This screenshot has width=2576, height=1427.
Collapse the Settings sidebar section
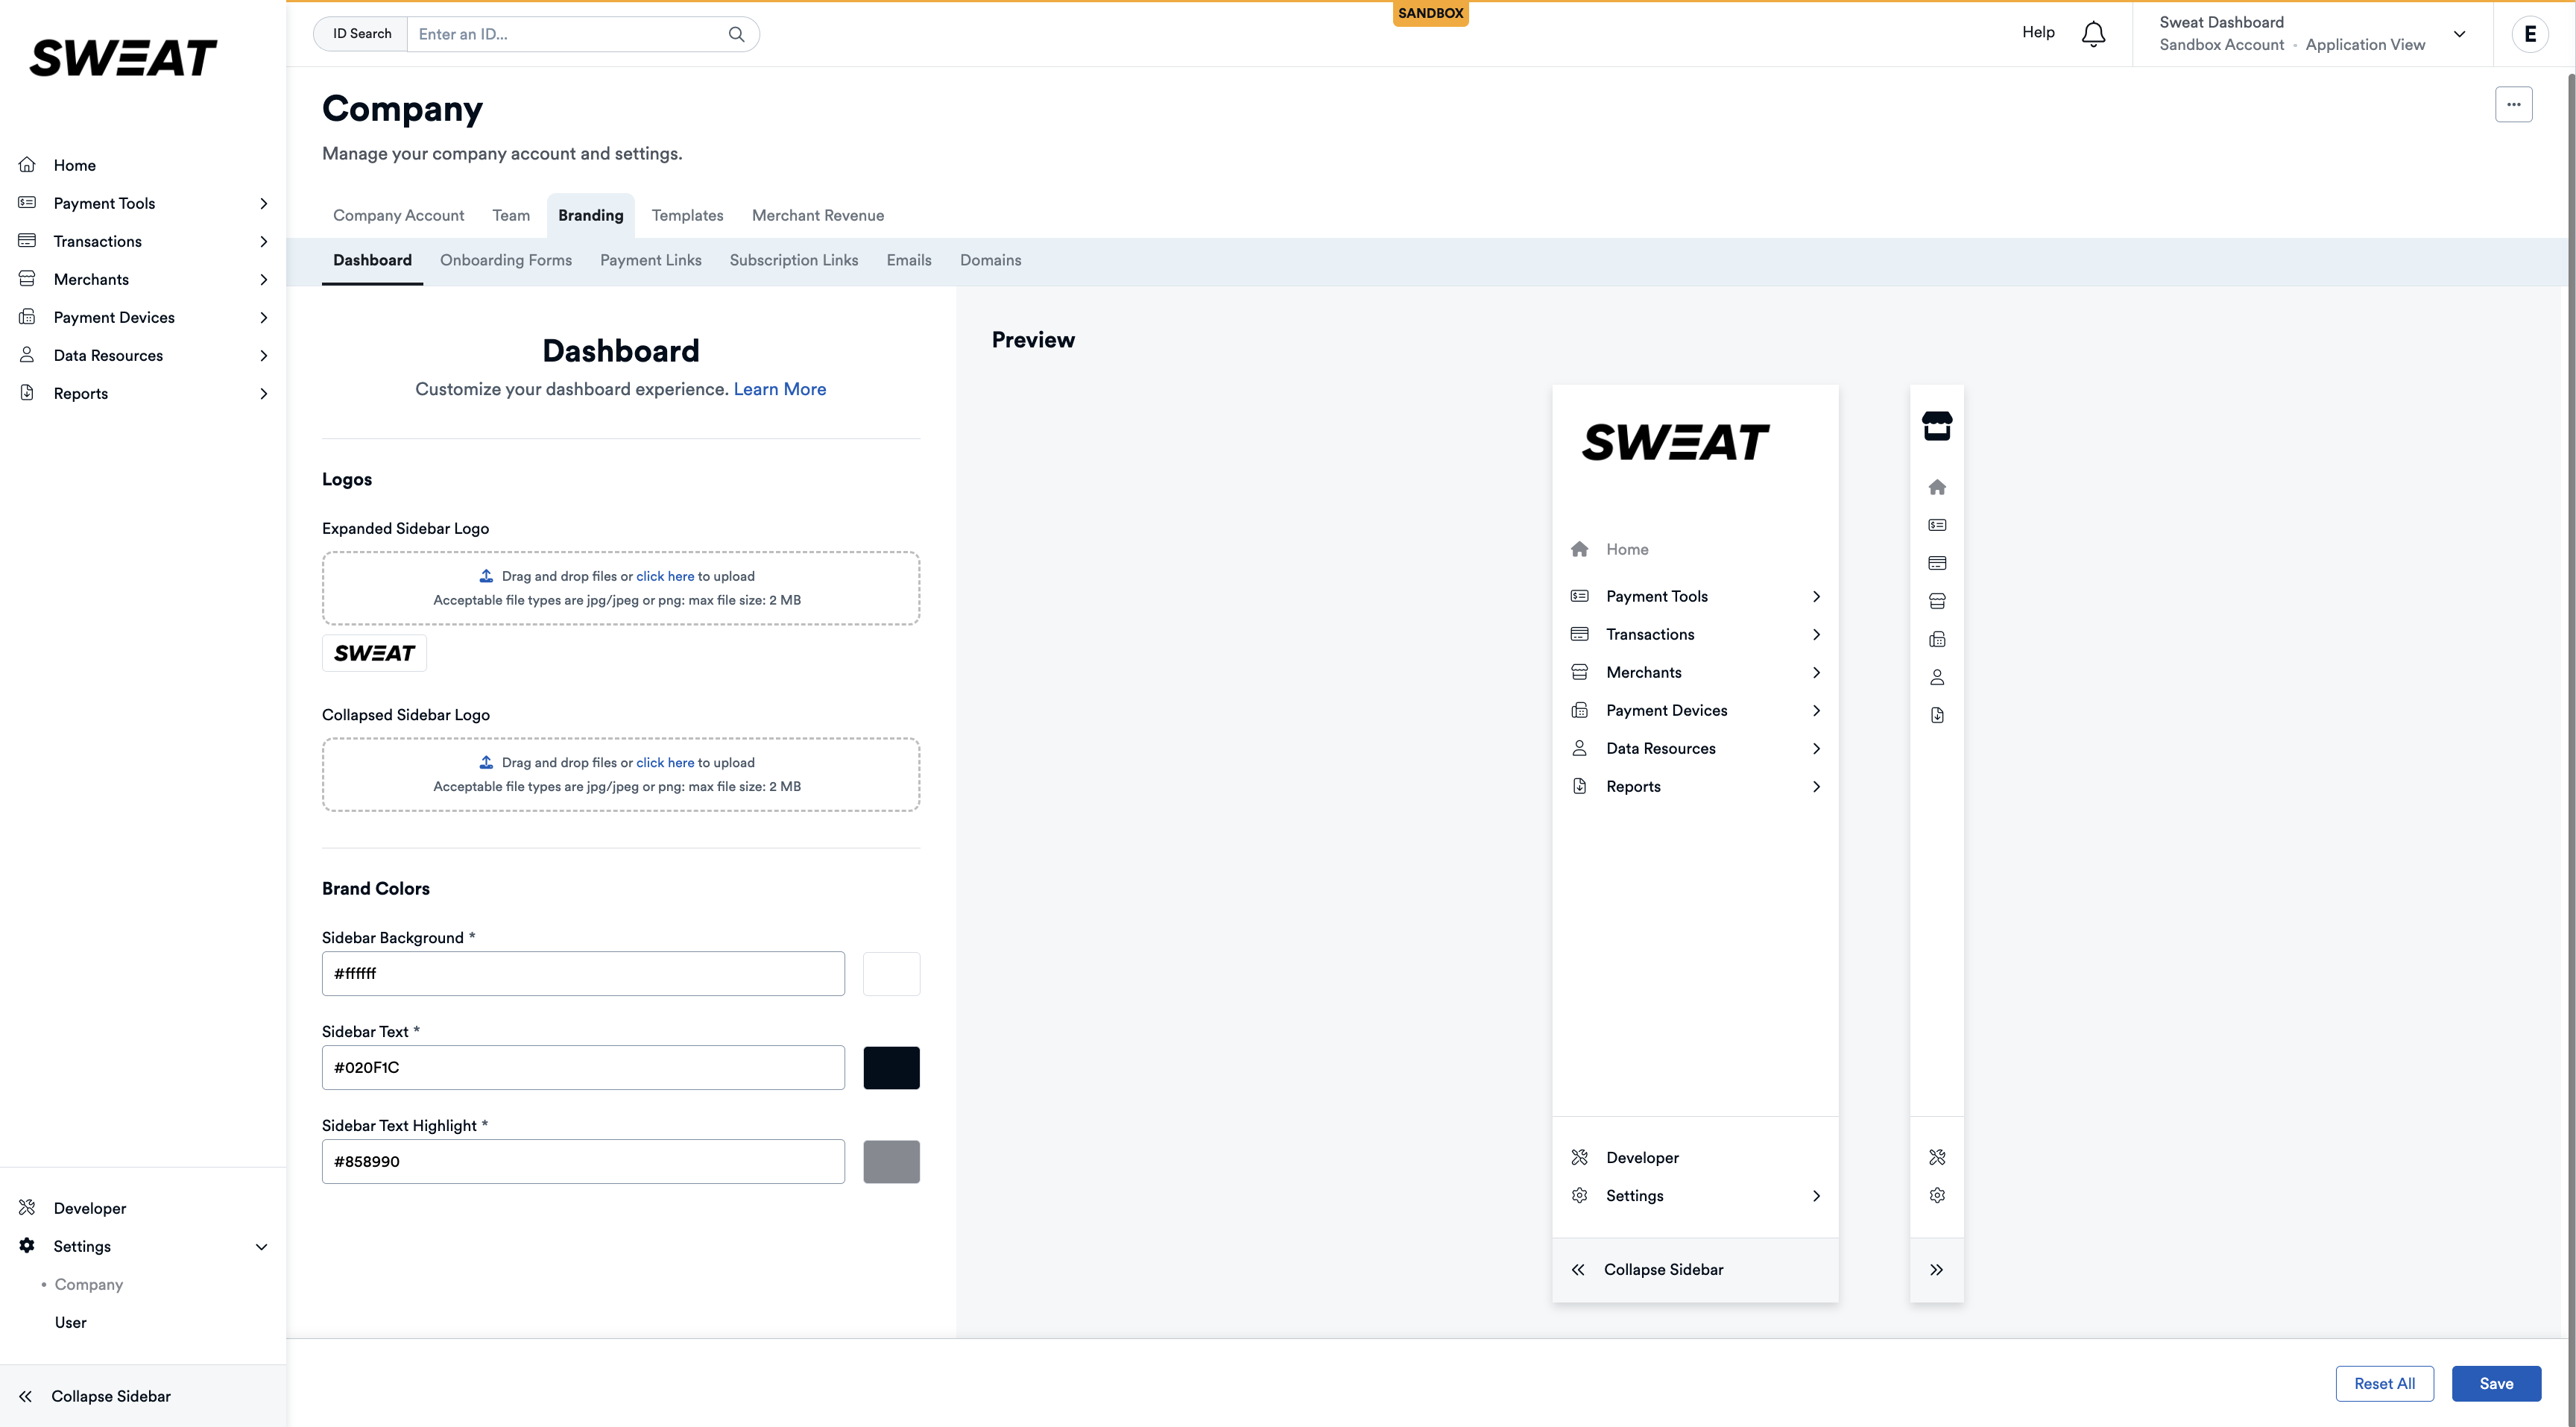[261, 1246]
